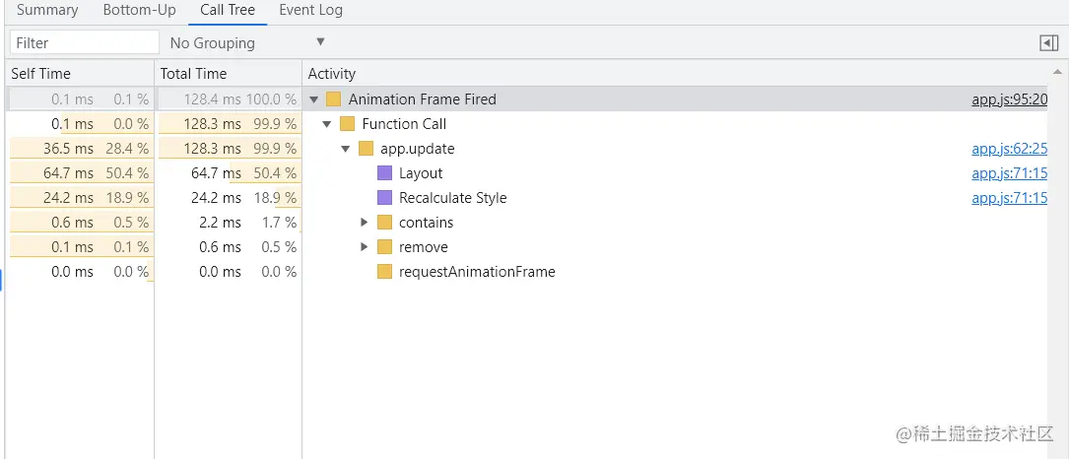The image size is (1069, 459).
Task: Open the Layout app.js:71:15 link
Action: [1009, 173]
